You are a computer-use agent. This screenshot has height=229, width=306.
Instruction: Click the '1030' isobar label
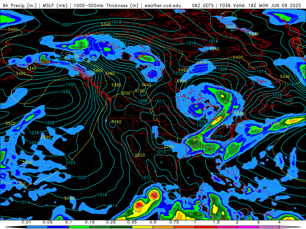tap(71, 84)
